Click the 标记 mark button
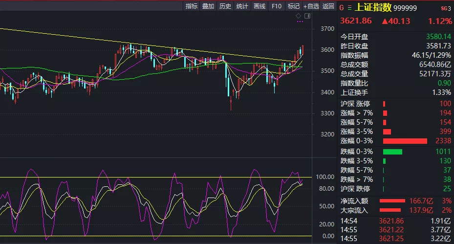The height and width of the screenshot is (244, 454). [294, 6]
